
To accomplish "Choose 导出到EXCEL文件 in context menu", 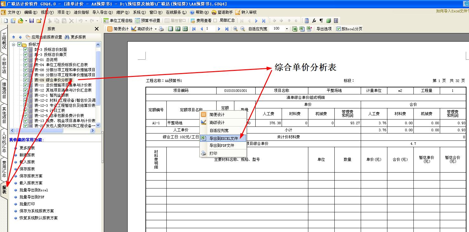I will pos(223,138).
